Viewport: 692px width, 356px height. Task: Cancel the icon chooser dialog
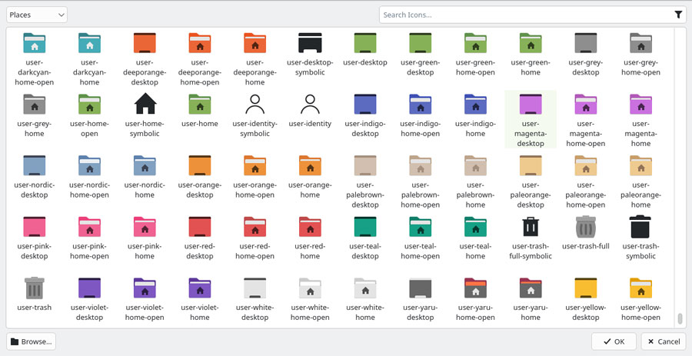pos(664,341)
